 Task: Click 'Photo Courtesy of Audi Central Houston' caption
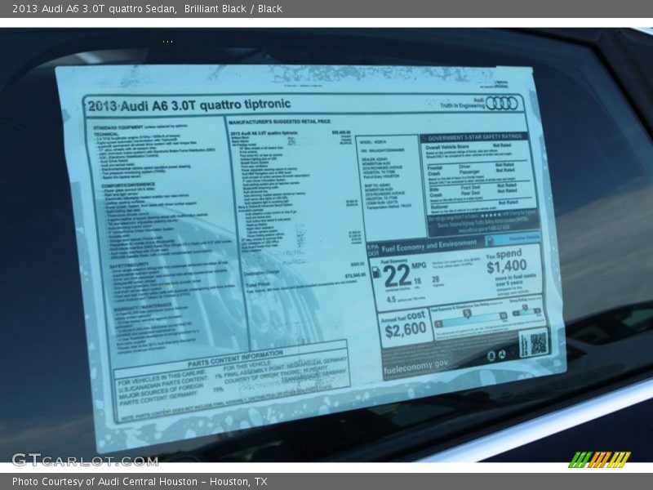(x=105, y=481)
